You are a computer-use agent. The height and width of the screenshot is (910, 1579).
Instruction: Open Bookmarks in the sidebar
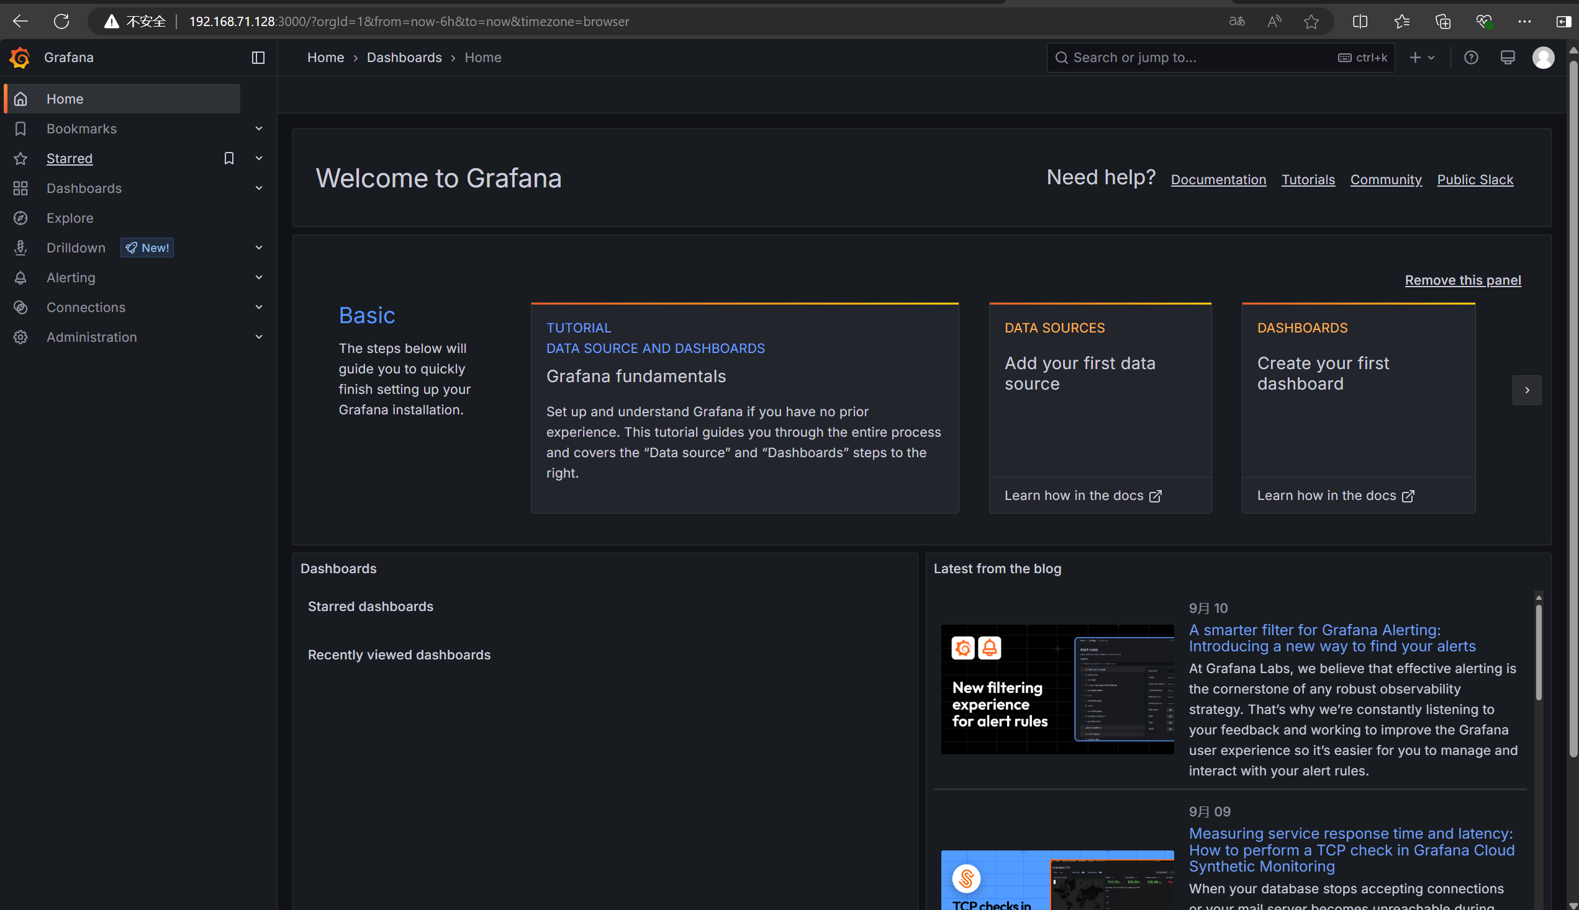(81, 129)
